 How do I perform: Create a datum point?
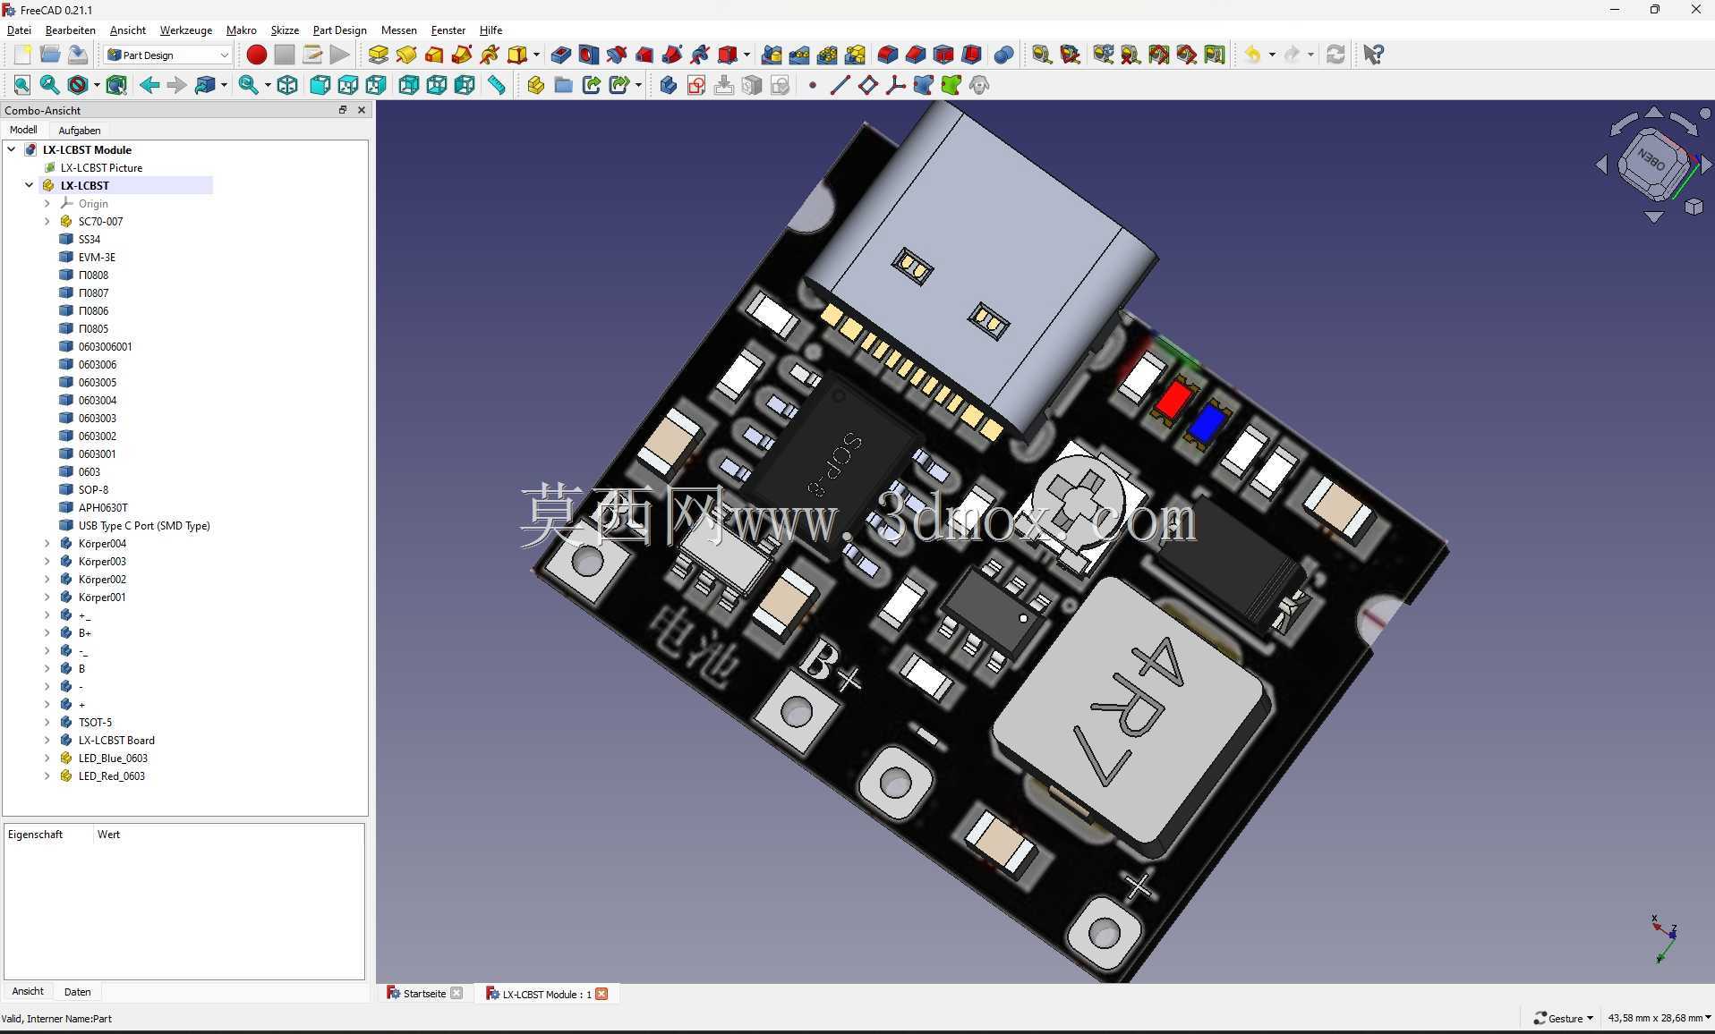point(813,85)
